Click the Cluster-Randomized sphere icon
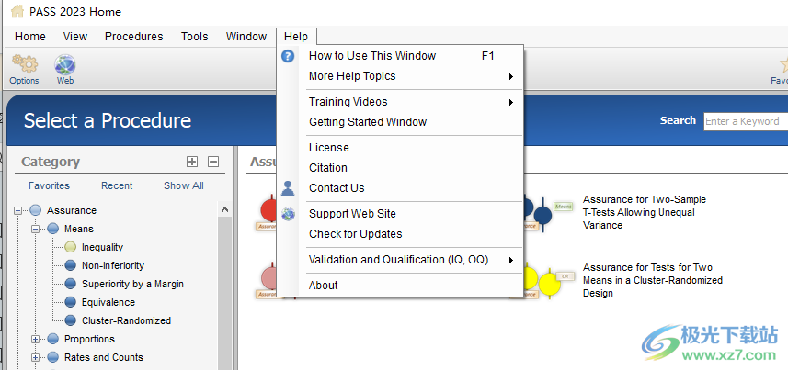Image resolution: width=788 pixels, height=370 pixels. [71, 320]
